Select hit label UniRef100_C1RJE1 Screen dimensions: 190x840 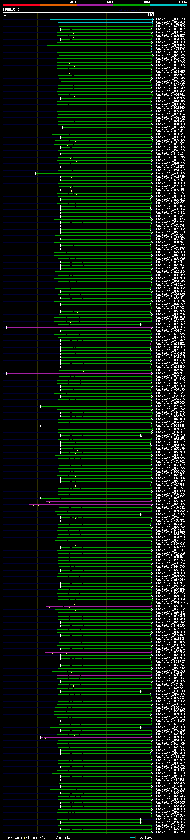click(x=170, y=786)
